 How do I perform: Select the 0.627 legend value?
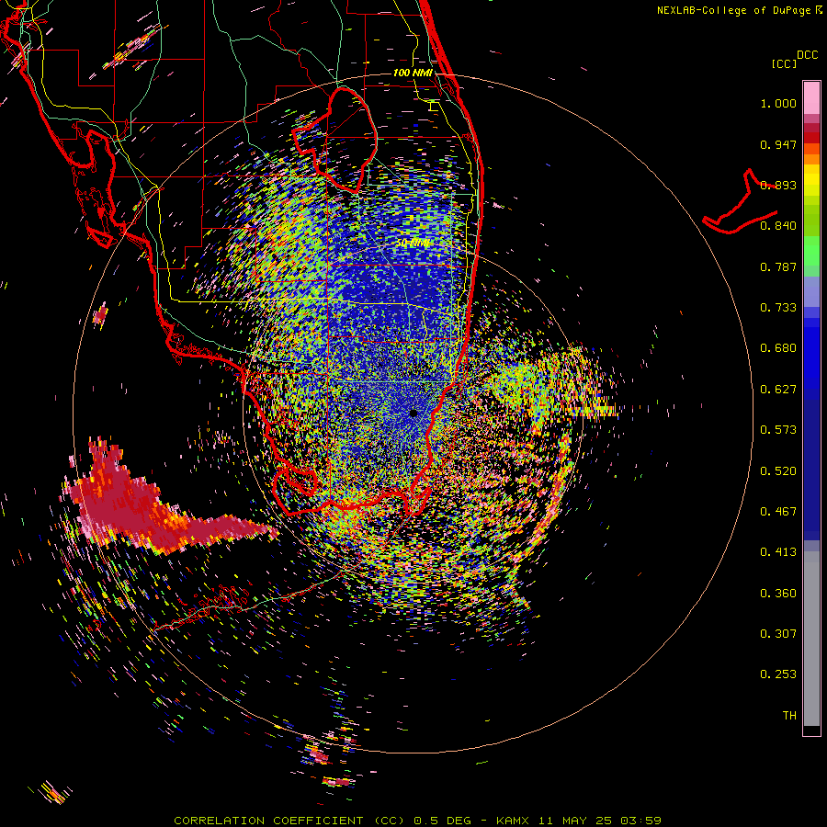point(778,390)
